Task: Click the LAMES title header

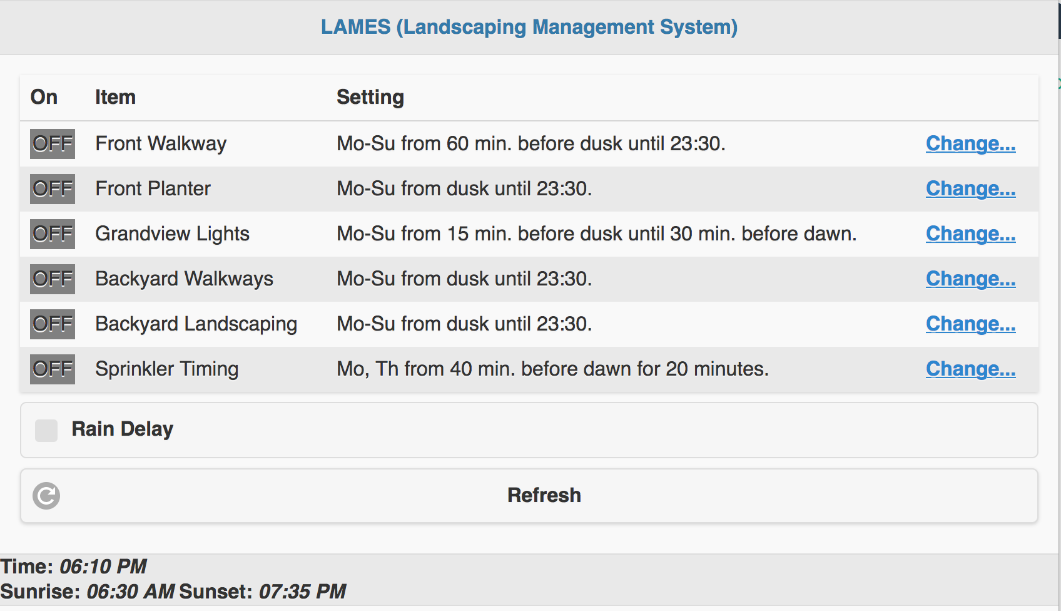Action: (x=529, y=27)
